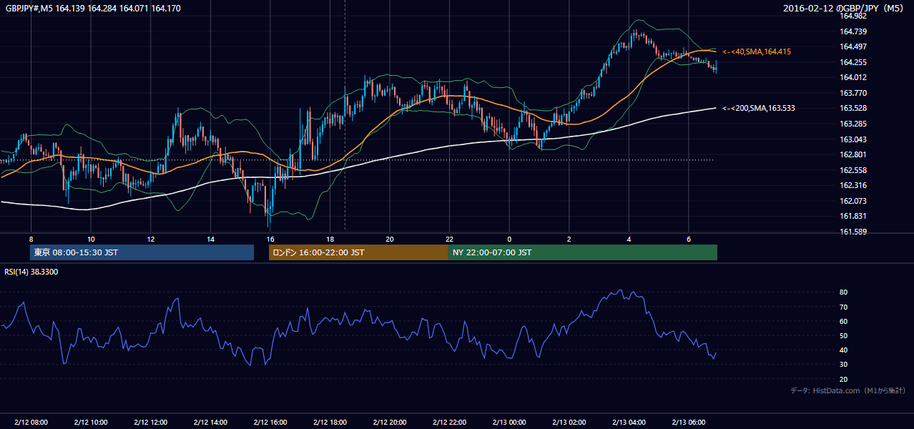The height and width of the screenshot is (429, 914).
Task: Click the 2/13 06:00 bottom time label
Action: [x=688, y=423]
